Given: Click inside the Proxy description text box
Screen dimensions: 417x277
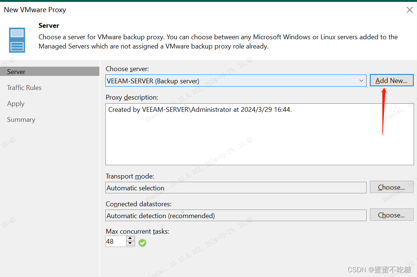Looking at the screenshot, I should (x=260, y=134).
